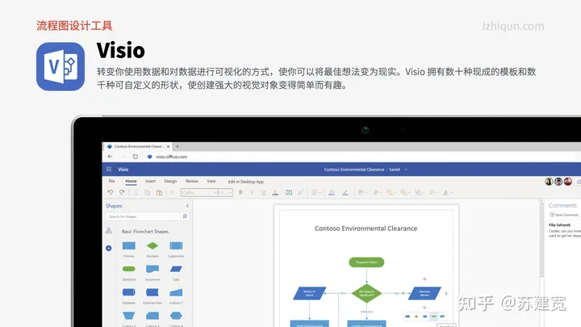Close the Contoso Environmental Clearance browser tab

[x=168, y=146]
